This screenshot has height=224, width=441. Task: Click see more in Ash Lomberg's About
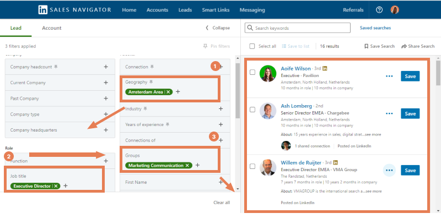pyautogui.click(x=372, y=134)
